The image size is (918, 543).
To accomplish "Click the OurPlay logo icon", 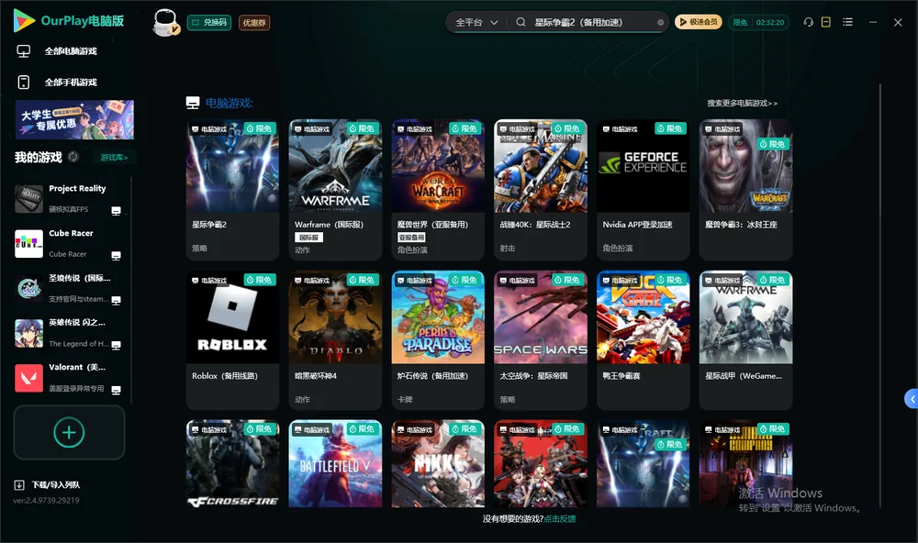I will [x=24, y=20].
